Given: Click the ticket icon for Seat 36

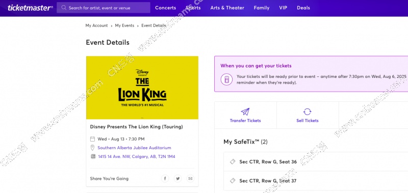Looking at the screenshot, I should [x=233, y=162].
